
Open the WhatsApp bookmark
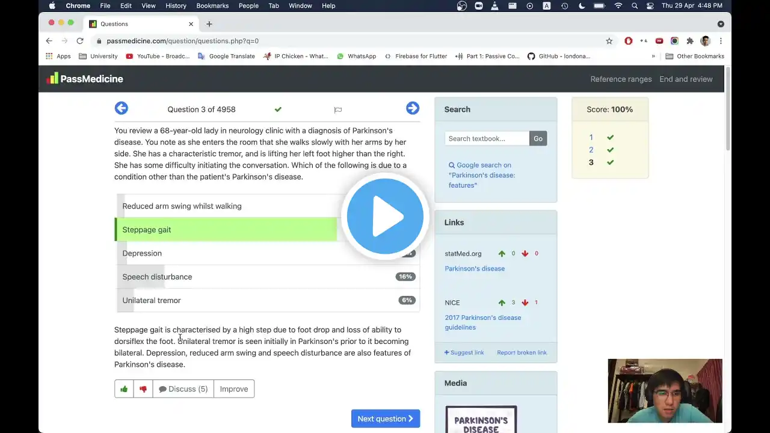(x=356, y=57)
